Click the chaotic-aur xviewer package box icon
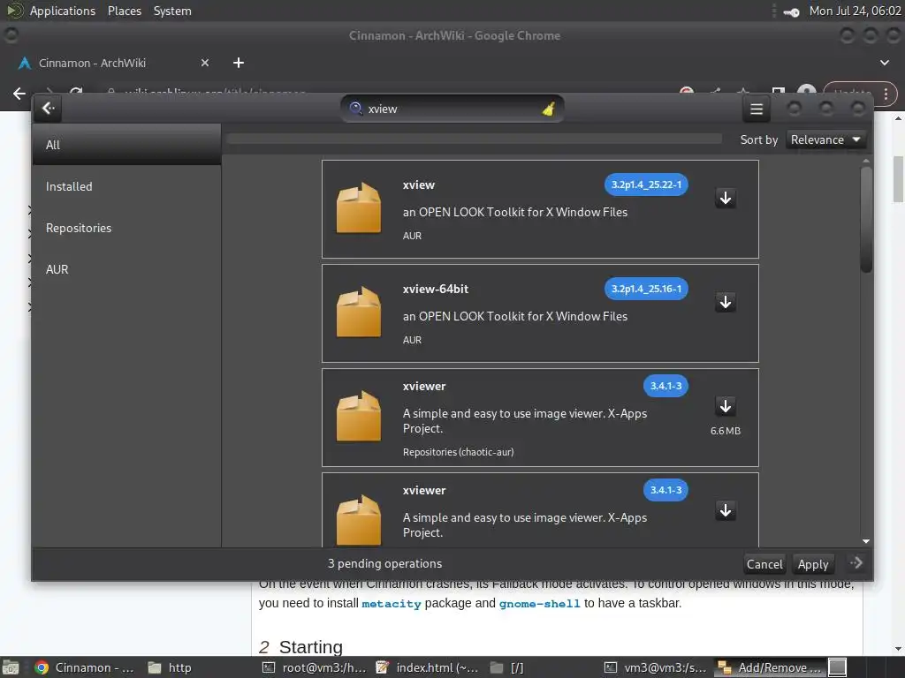Screen dimensions: 905x678 pyautogui.click(x=359, y=417)
